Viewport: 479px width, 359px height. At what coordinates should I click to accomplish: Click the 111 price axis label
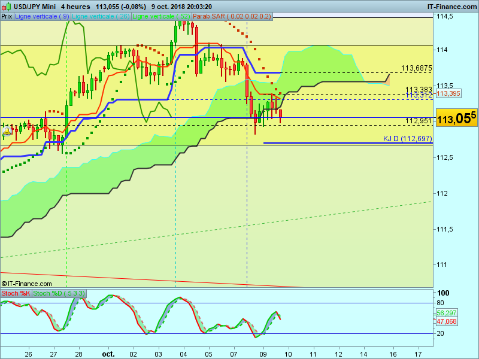pos(442,264)
